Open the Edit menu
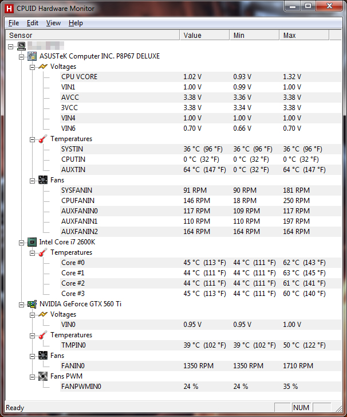This screenshot has width=347, height=417. coord(33,23)
